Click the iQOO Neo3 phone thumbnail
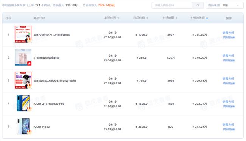This screenshot has height=141, width=246. click(23, 126)
